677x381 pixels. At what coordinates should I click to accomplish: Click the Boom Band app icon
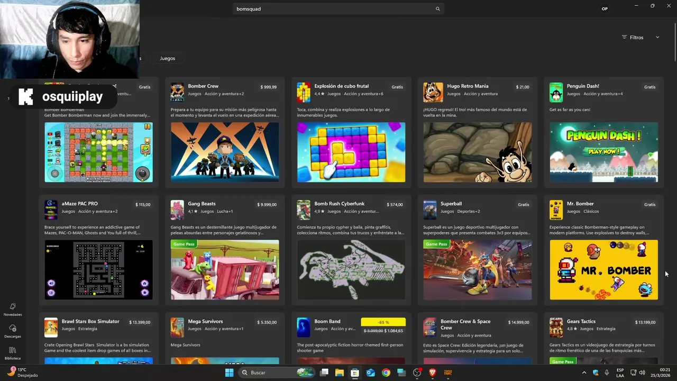[304, 328]
